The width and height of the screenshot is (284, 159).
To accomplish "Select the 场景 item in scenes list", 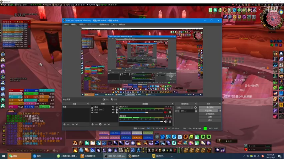I will (76, 107).
